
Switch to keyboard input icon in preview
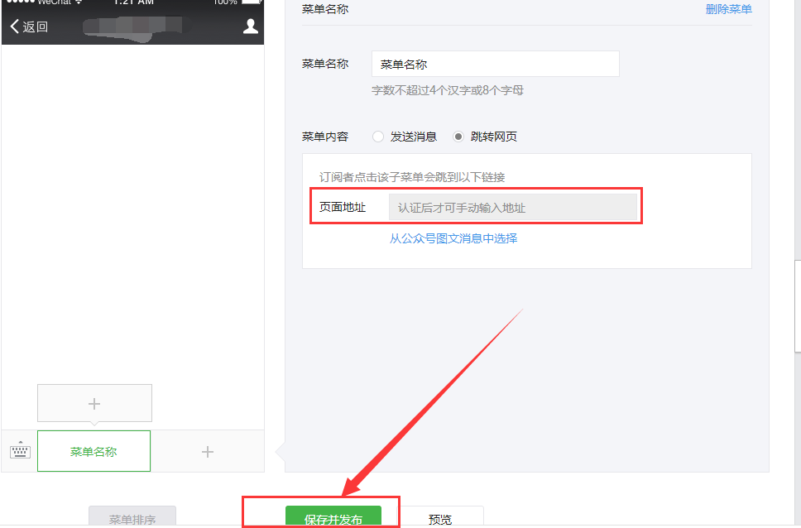[20, 450]
